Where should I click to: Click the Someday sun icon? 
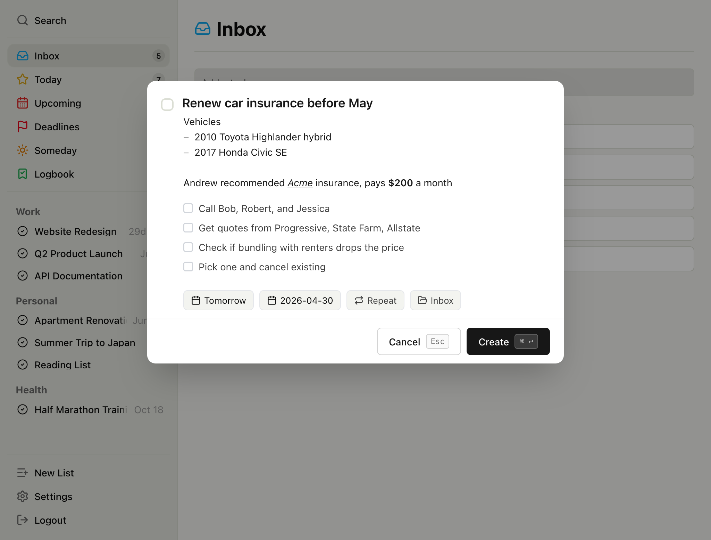[23, 150]
